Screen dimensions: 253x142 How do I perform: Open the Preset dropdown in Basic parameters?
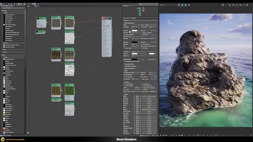pyautogui.click(x=150, y=25)
